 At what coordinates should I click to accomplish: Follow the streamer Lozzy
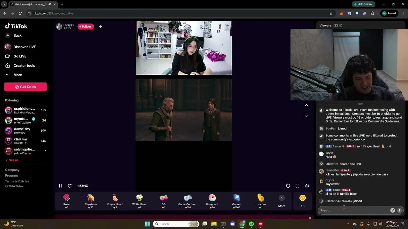click(x=85, y=27)
